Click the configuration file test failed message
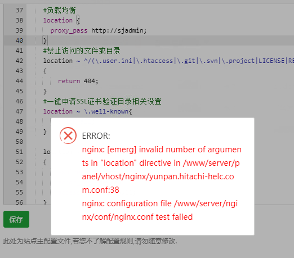The width and height of the screenshot is (294, 258). click(x=160, y=210)
